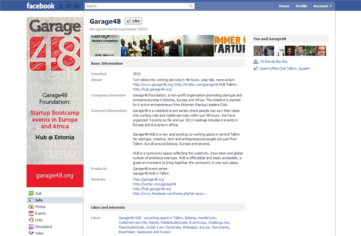Image resolution: width=361 pixels, height=236 pixels.
Task: Open CodeInterview.Me in Likes
Action: [133, 222]
